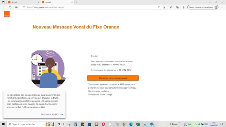Click Consulter votre message vocal button

click(x=113, y=78)
